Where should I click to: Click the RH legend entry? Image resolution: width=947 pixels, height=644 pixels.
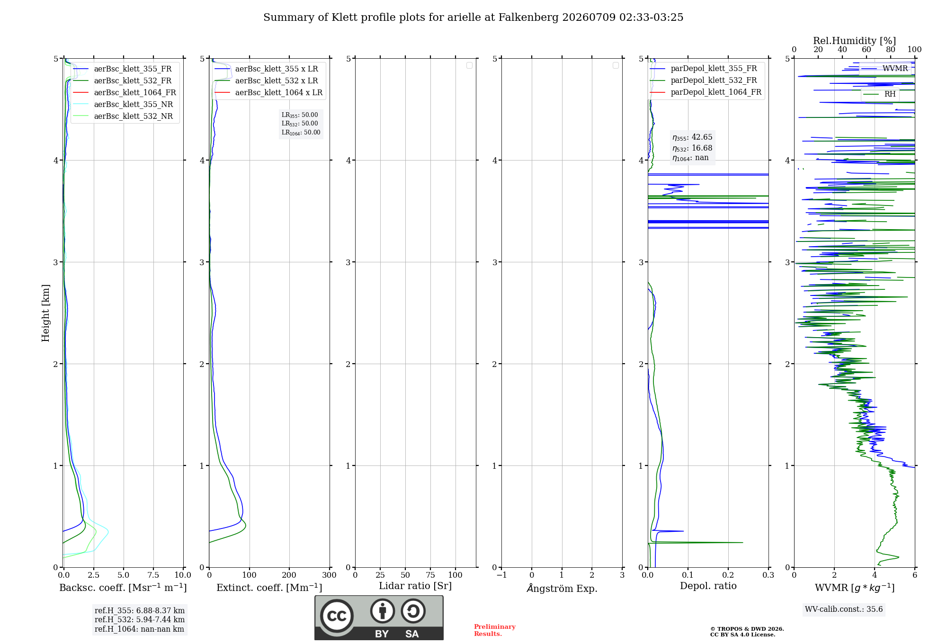880,94
